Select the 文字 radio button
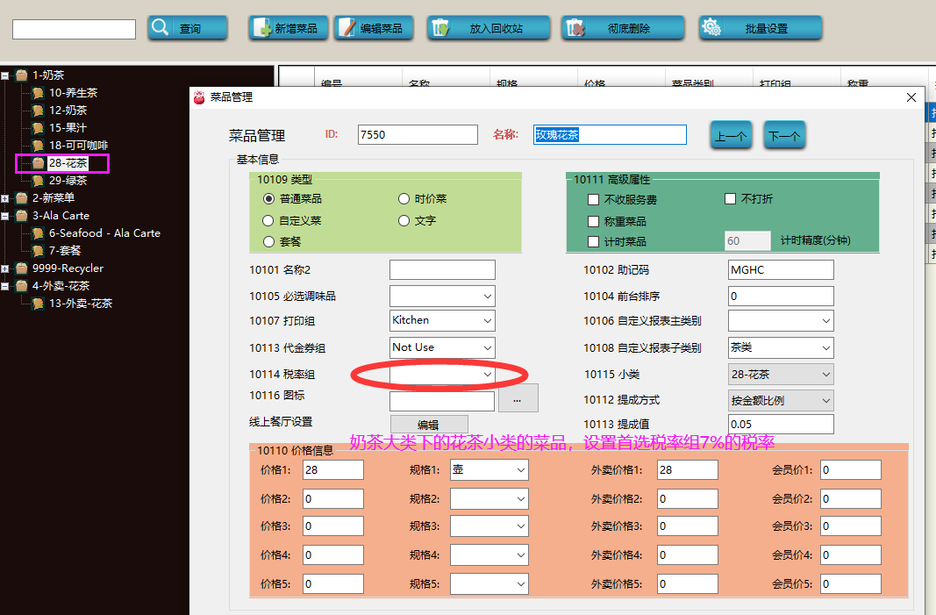Screen dimensions: 936x615 (x=404, y=221)
